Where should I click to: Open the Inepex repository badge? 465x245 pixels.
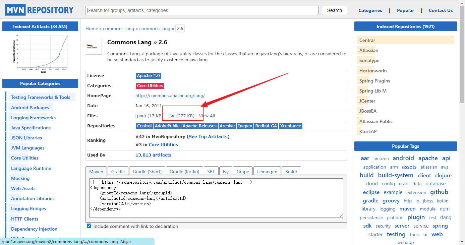(245, 126)
